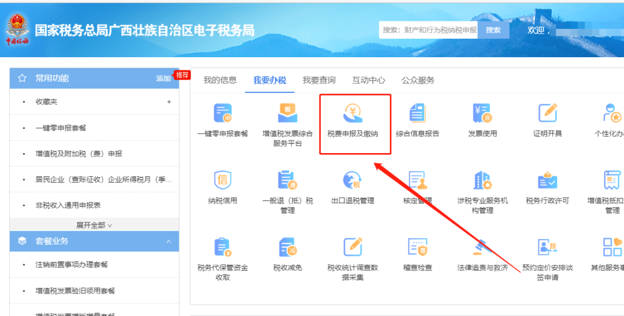Open 涉税专业服务机构管理 icon
Image resolution: width=624 pixels, height=316 pixels.
[482, 180]
